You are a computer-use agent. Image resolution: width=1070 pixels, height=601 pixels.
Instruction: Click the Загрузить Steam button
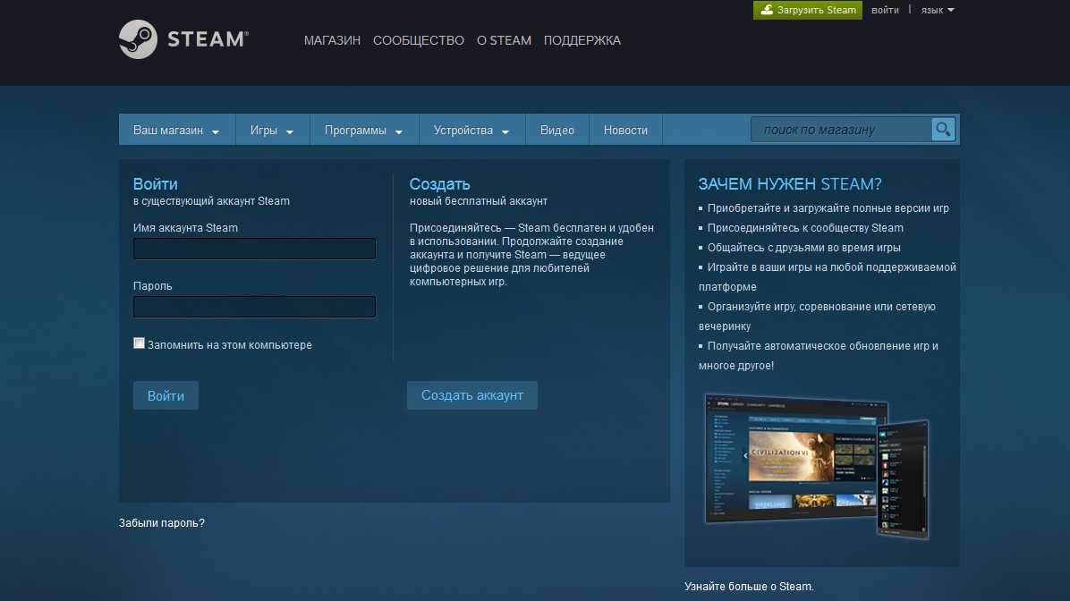coord(807,10)
